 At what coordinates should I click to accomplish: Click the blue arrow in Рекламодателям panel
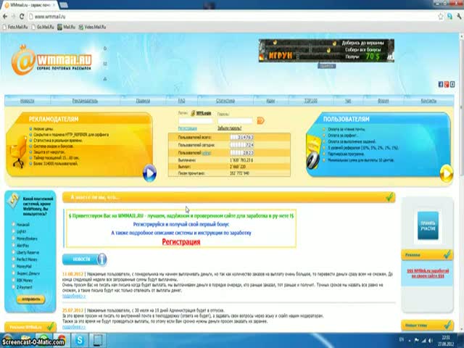[149, 173]
